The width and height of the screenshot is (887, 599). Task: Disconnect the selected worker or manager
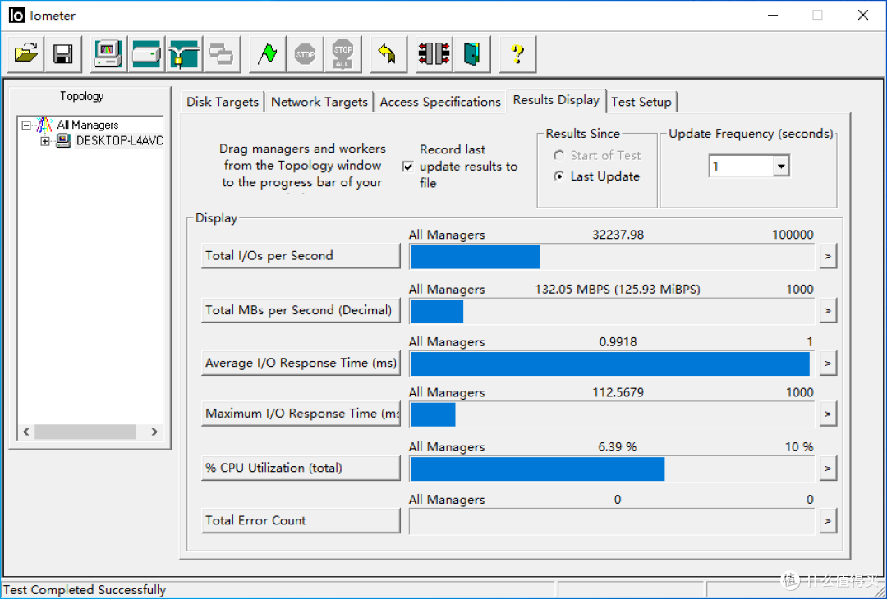(434, 54)
